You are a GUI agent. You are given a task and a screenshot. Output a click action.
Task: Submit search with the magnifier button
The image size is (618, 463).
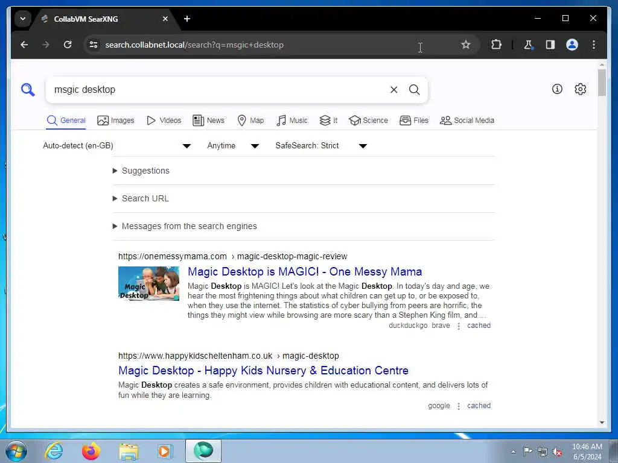click(x=414, y=90)
